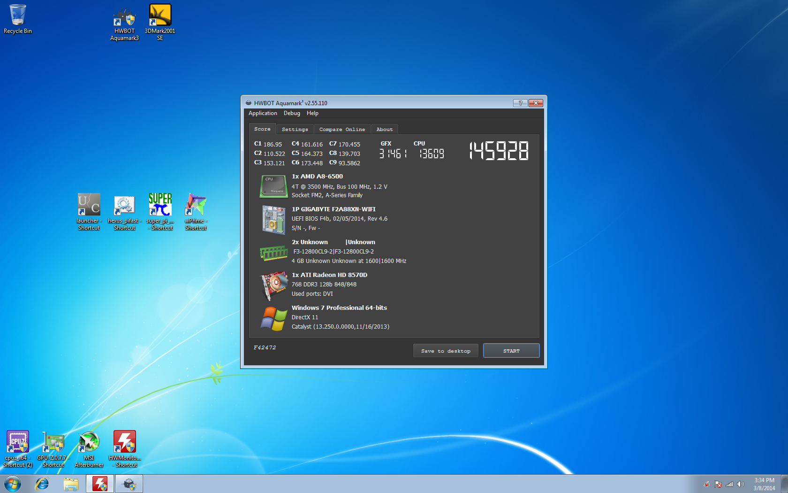Select the launcher shortcut icon
This screenshot has width=788, height=493.
89,212
